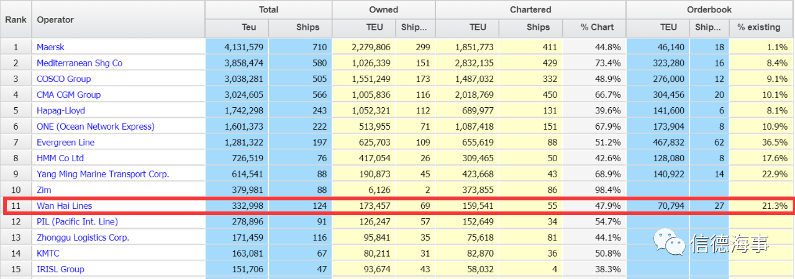Click the Orderbook group header
This screenshot has width=795, height=279.
point(709,10)
